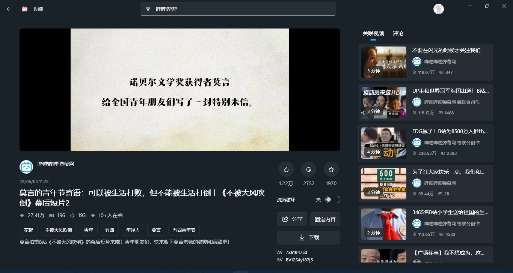Click AV number 726184753
Viewport: 513px width, 273px height.
(x=296, y=252)
